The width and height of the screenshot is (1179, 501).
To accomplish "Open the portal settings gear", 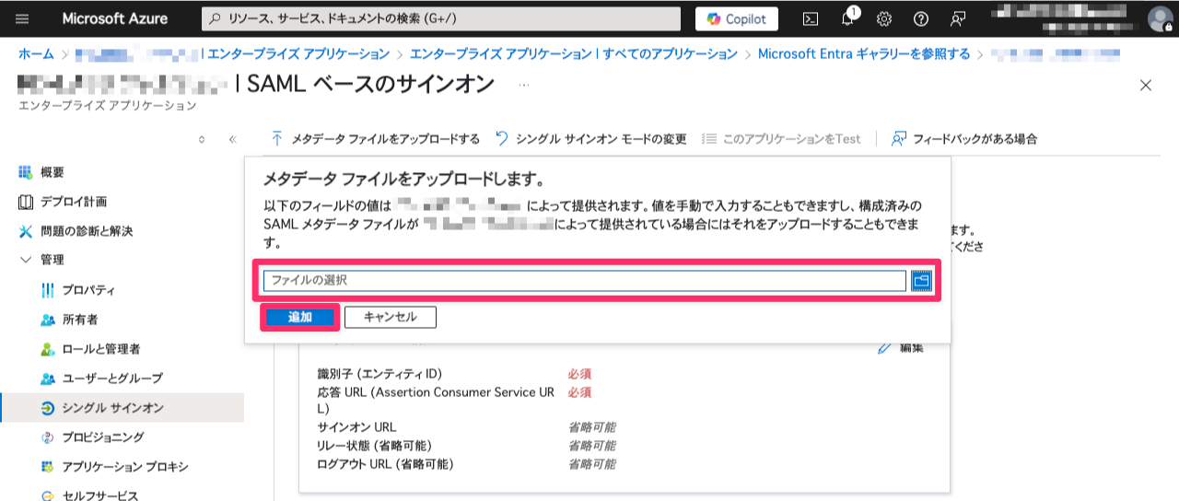I will (x=884, y=18).
